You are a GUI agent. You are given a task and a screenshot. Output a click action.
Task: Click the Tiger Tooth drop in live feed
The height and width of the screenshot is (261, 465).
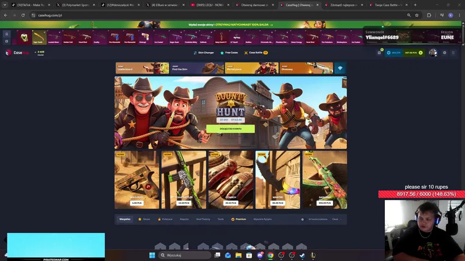pos(39,38)
